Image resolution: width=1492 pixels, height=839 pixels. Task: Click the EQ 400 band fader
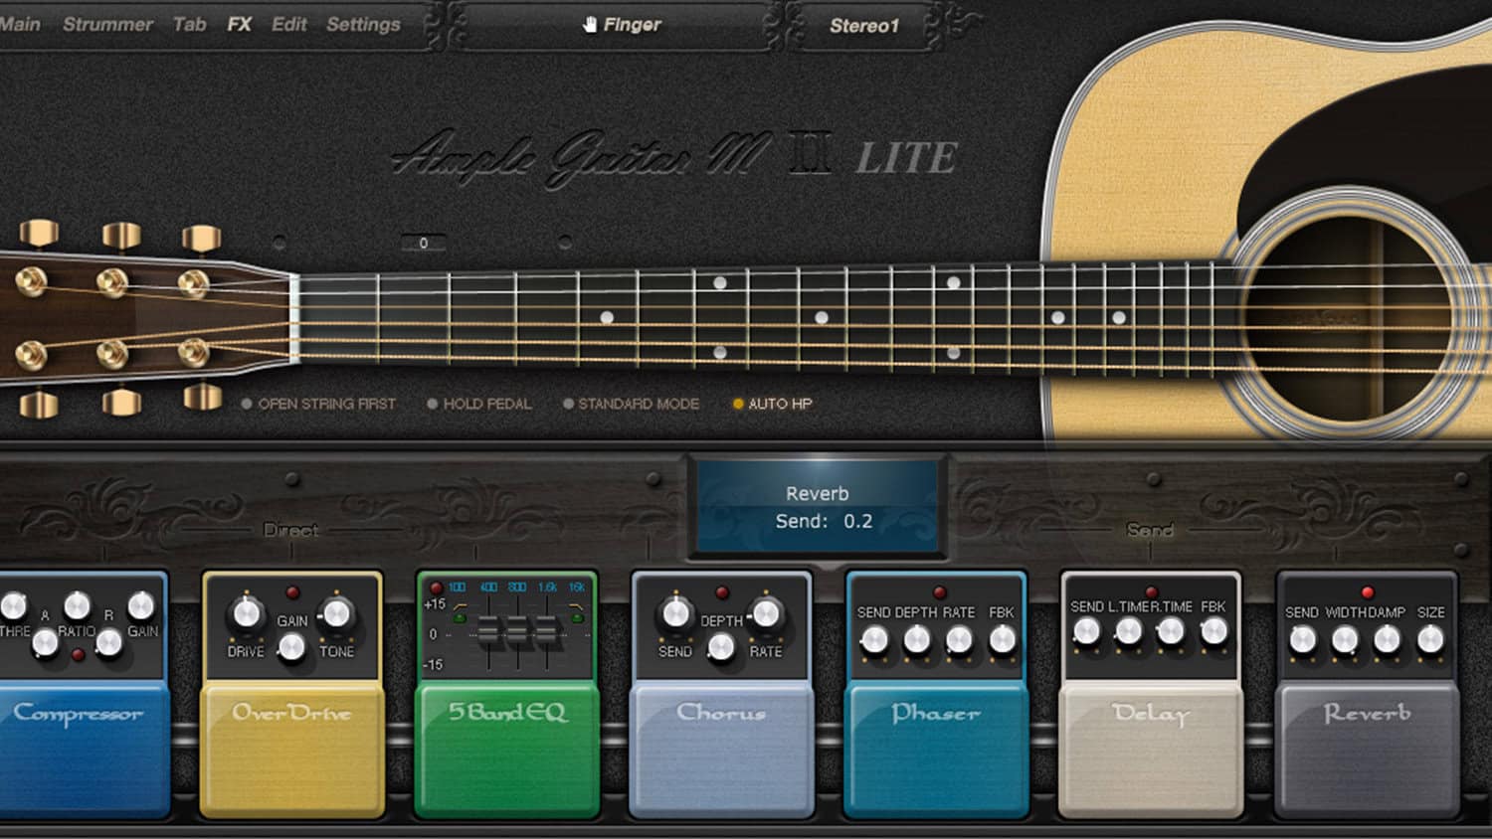pyautogui.click(x=488, y=631)
